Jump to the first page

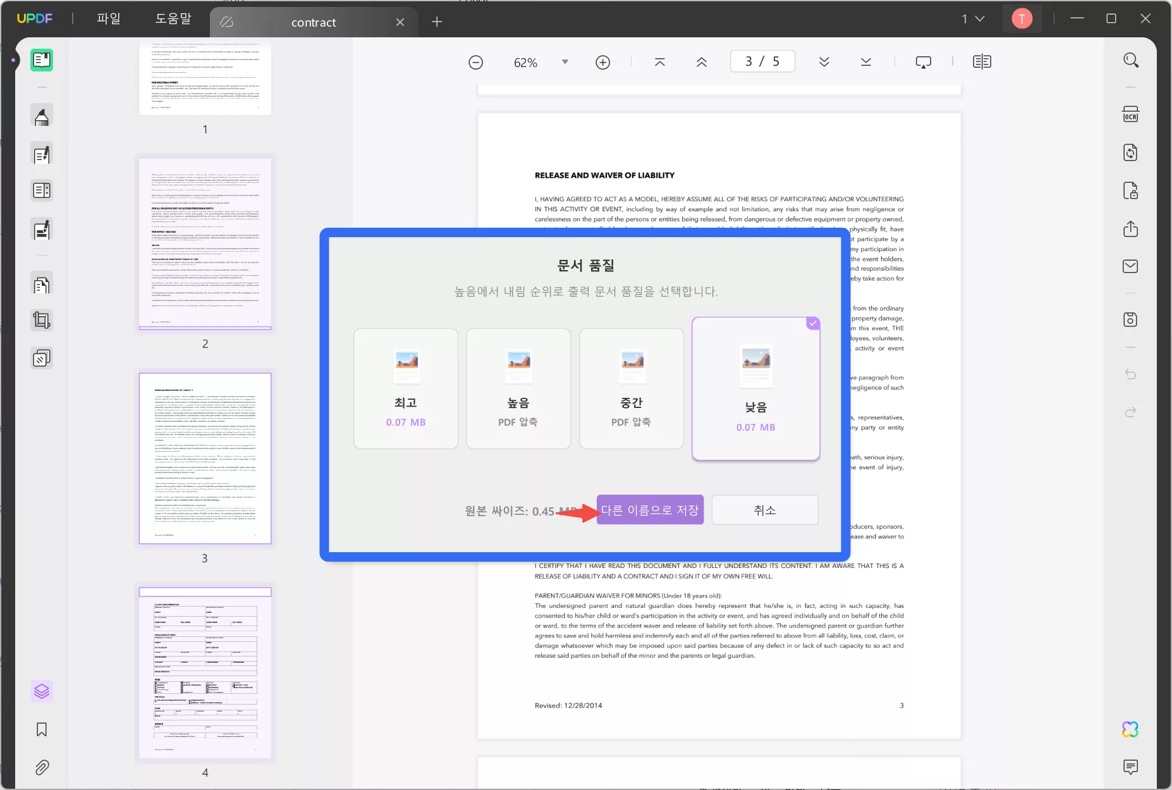tap(660, 62)
